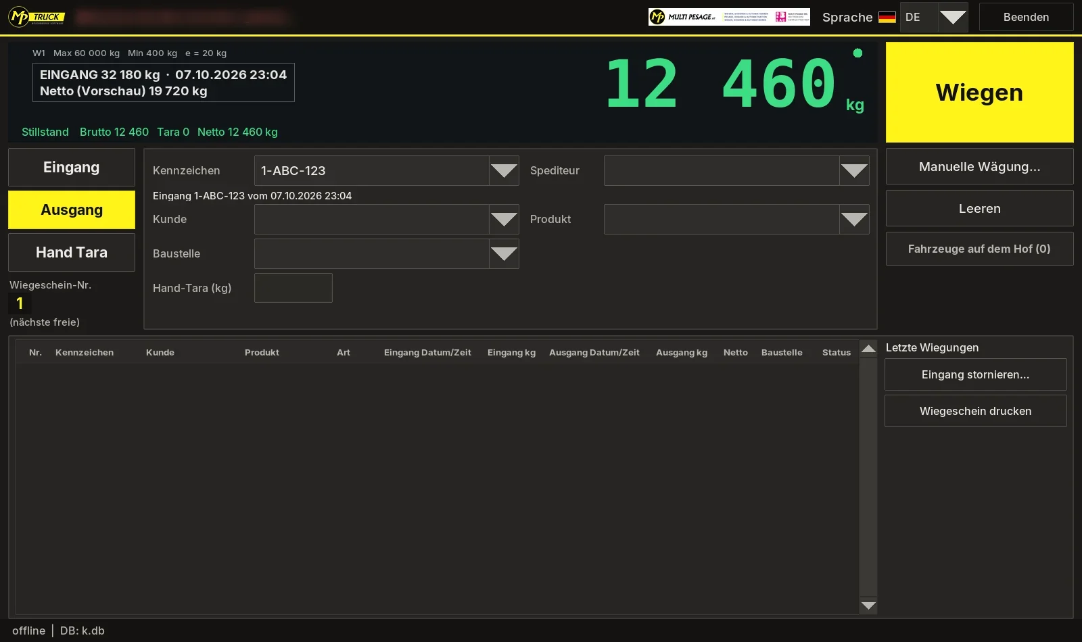Expand the Produkt dropdown arrow
Viewport: 1082px width, 642px height.
[854, 220]
